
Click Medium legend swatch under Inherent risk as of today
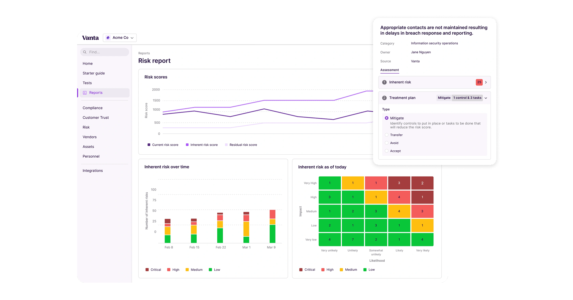(x=341, y=270)
